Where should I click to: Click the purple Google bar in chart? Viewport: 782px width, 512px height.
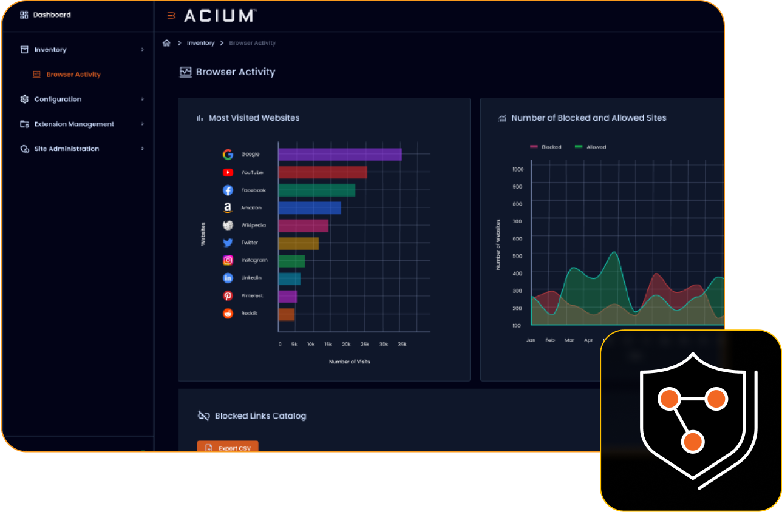(340, 155)
